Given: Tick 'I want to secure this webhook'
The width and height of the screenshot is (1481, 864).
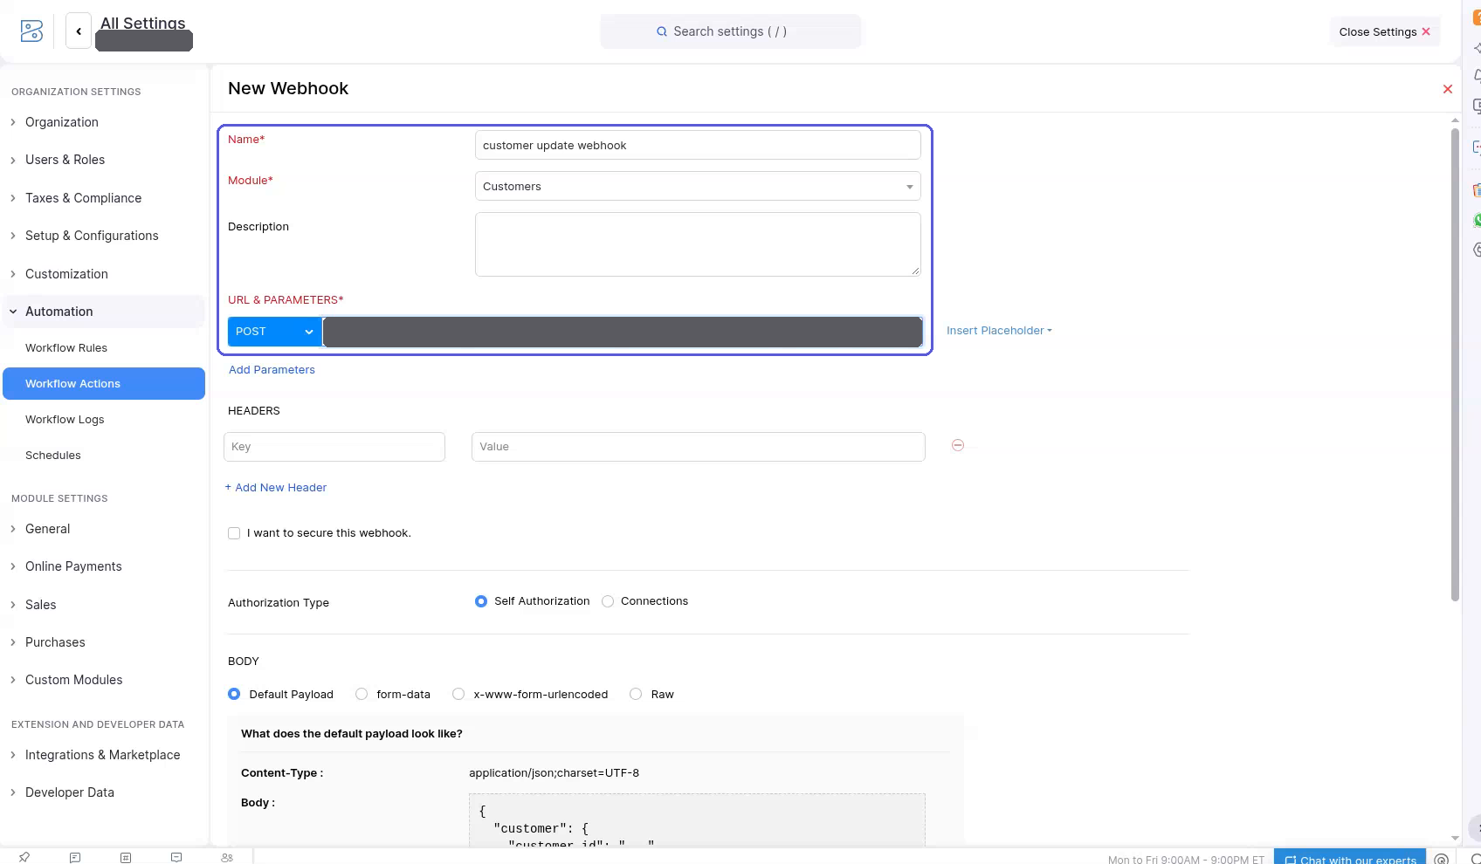Looking at the screenshot, I should point(234,533).
